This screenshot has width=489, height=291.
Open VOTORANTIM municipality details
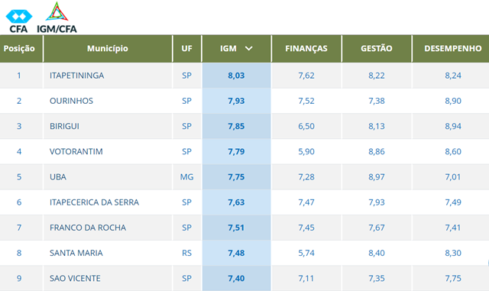[x=76, y=151]
